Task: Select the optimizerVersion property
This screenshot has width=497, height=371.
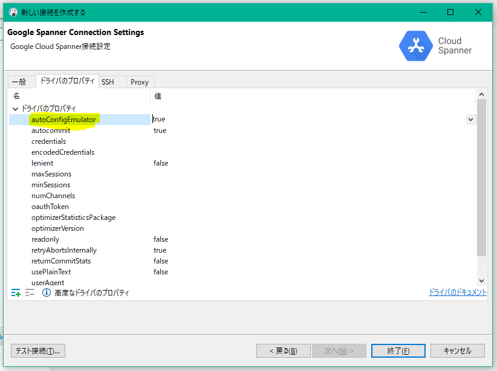Action: [x=57, y=228]
